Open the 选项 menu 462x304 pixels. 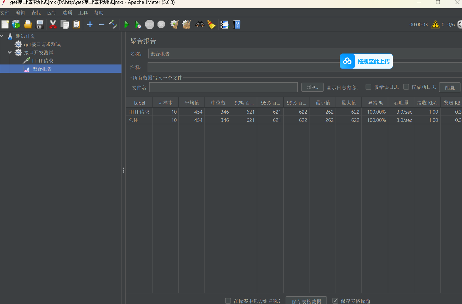[x=67, y=13]
